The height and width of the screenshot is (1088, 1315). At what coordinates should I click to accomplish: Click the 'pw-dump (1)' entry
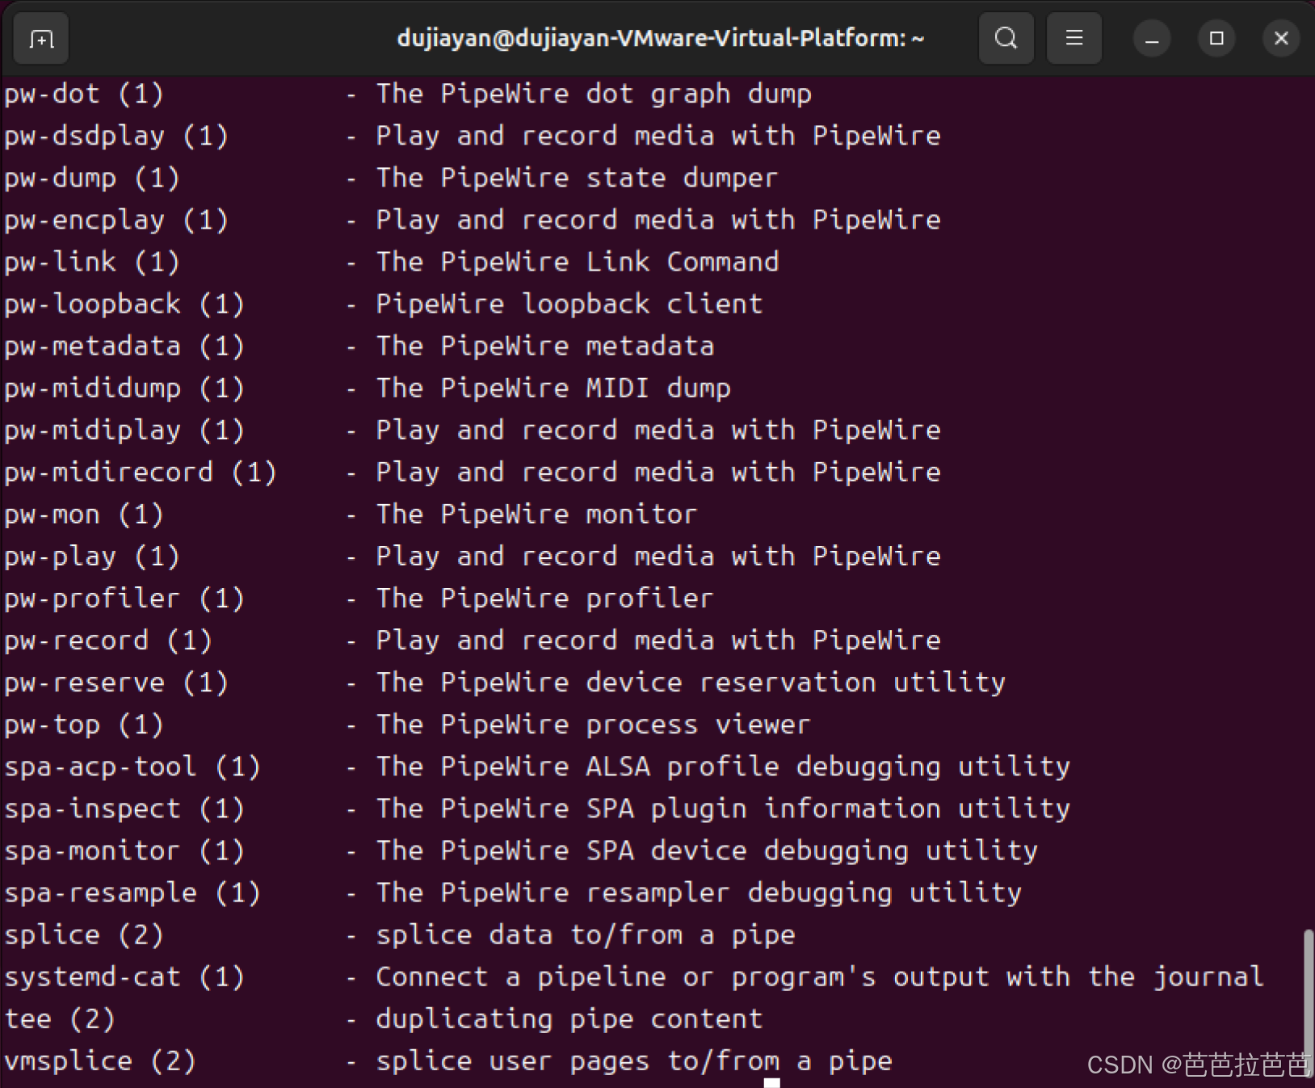(92, 179)
